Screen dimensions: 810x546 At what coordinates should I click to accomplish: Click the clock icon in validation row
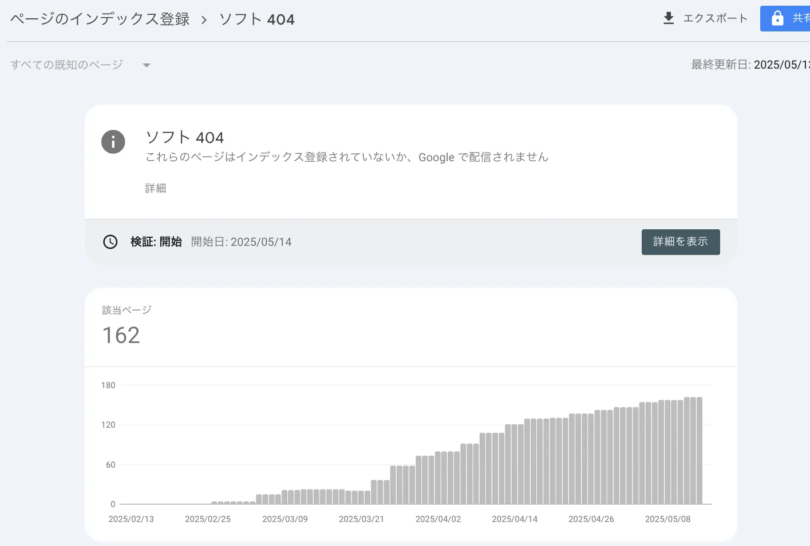click(x=110, y=242)
